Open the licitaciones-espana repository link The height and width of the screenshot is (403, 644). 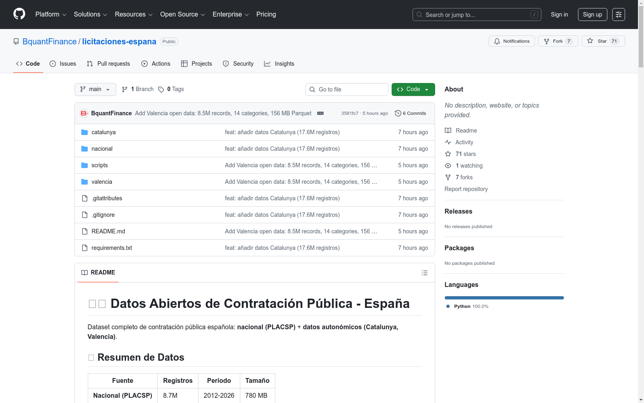(x=119, y=42)
